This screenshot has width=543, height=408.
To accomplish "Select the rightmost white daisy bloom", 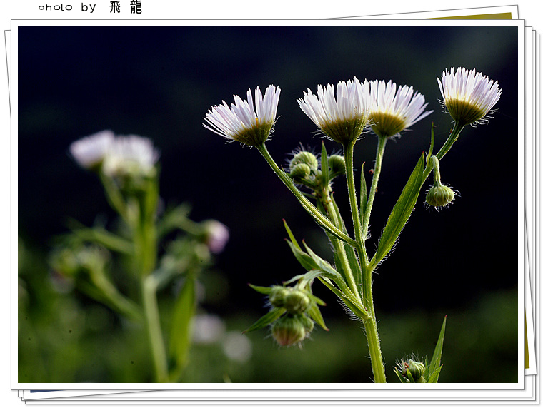I will (x=468, y=95).
